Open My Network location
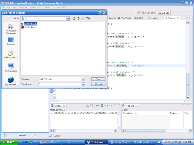This screenshot has width=194, height=145. (x=11, y=81)
